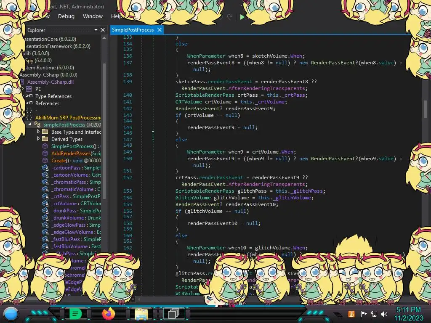Click the green chat app taskbar icon

click(x=75, y=314)
